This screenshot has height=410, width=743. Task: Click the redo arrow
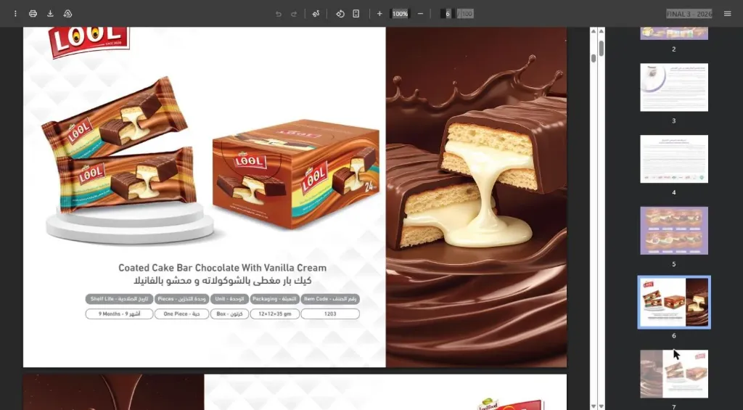point(294,14)
